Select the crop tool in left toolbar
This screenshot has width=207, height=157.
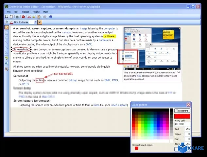[x=7, y=69]
